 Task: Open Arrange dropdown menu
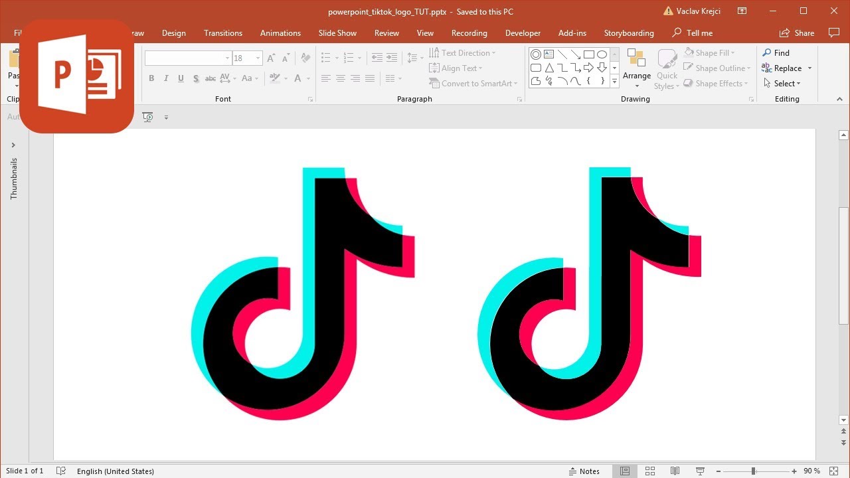(x=637, y=69)
